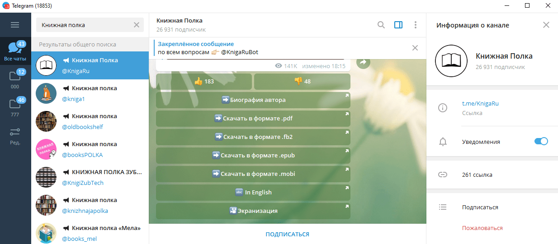Switch to the 777 chat folder
This screenshot has height=244, width=558.
click(15, 107)
